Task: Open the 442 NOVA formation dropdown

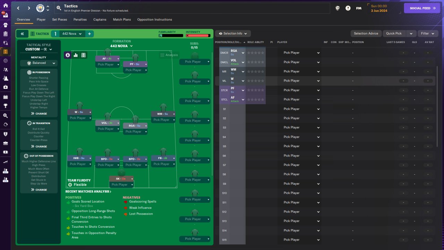Action: pos(121,46)
